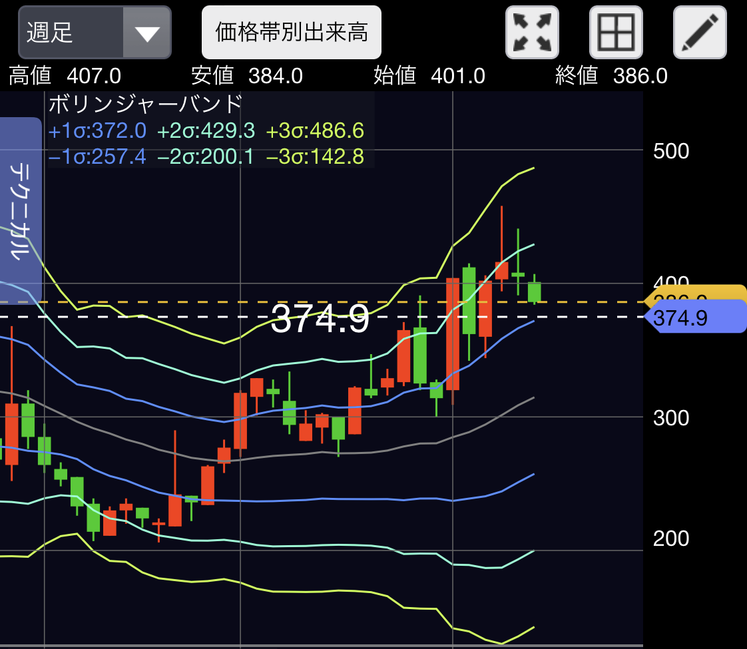Screen dimensions: 747x649
Task: Click the 200 price axis label
Action: (x=671, y=539)
